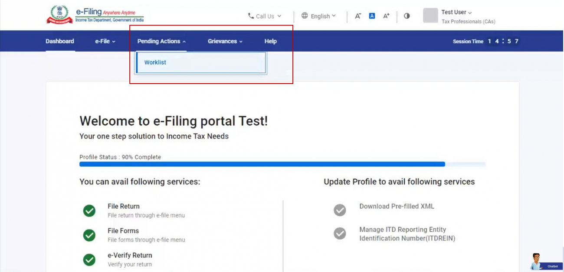Switch to the Dashboard tab
This screenshot has height=272, width=564.
tap(60, 41)
